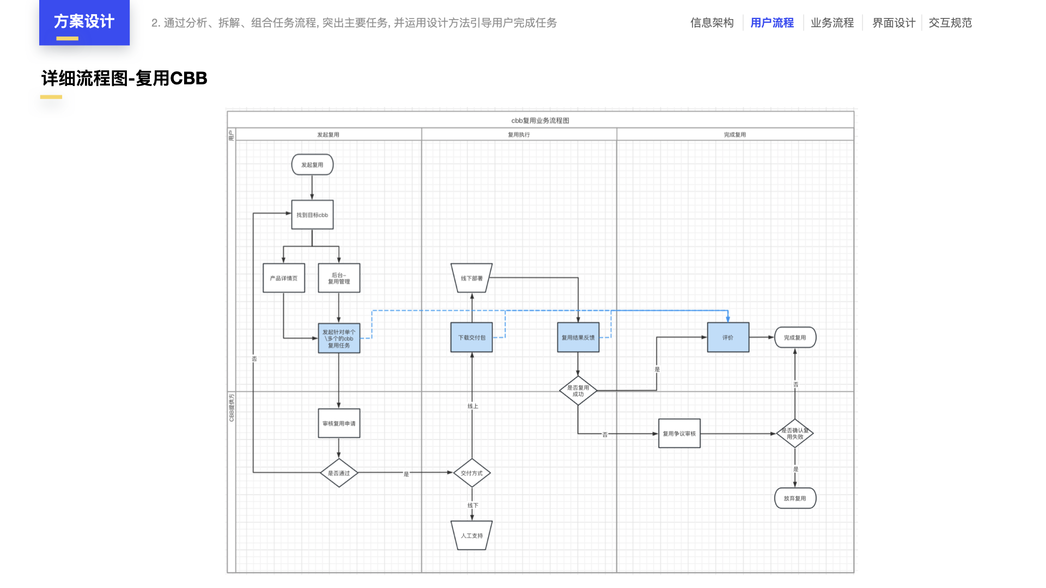Image resolution: width=1046 pixels, height=588 pixels.
Task: Click the 完成复用 column header
Action: pos(735,134)
